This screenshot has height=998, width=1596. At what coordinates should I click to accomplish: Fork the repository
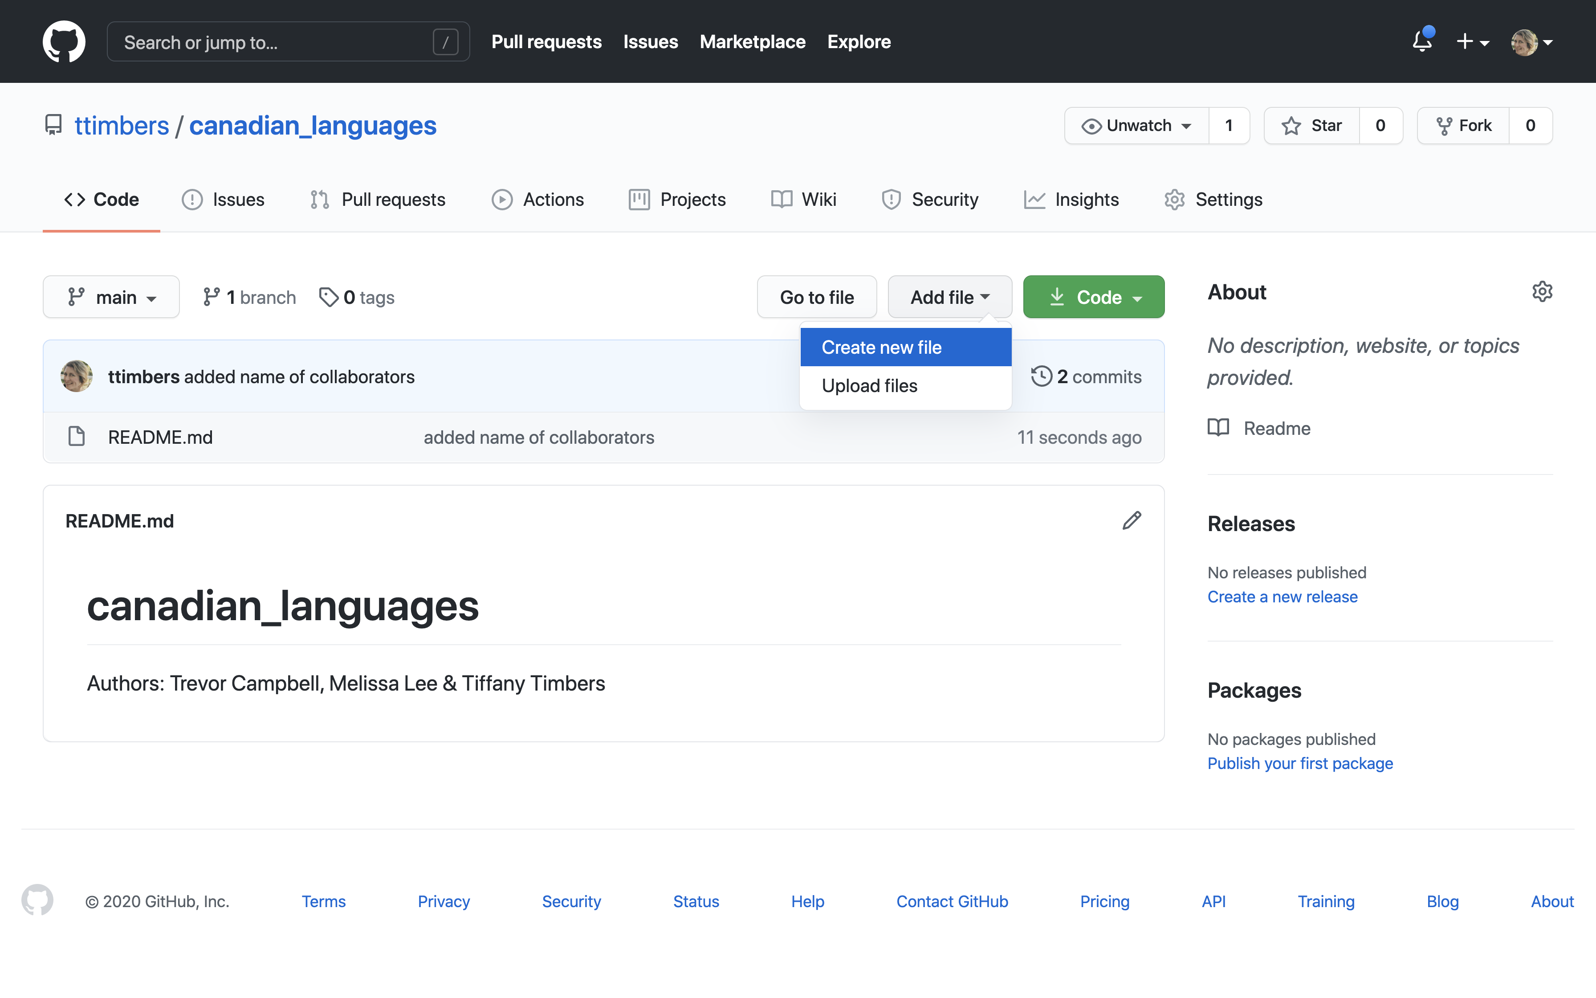(1463, 125)
